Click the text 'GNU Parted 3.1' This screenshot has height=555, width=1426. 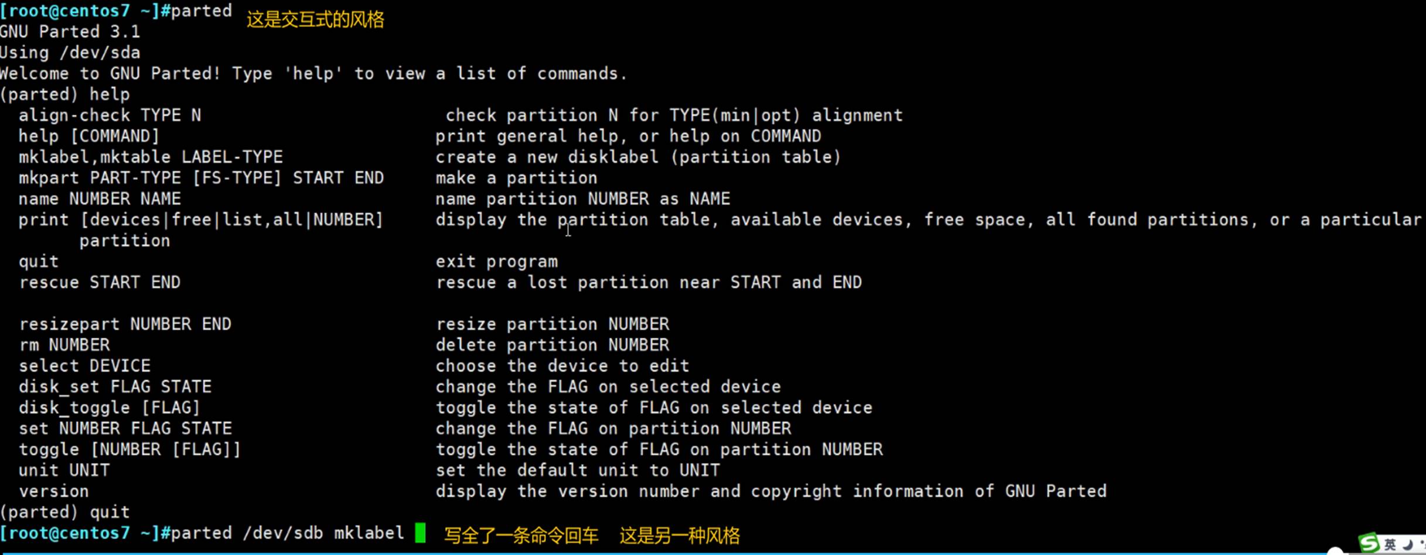pyautogui.click(x=70, y=32)
